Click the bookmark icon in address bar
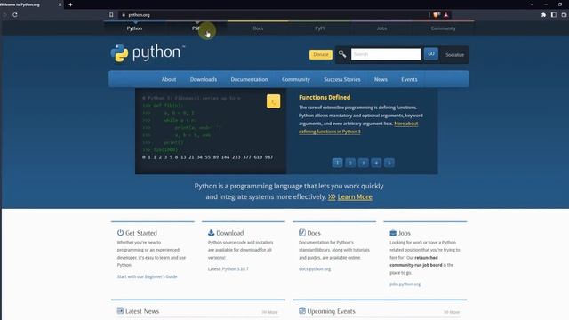Image resolution: width=569 pixels, height=320 pixels. pos(111,15)
